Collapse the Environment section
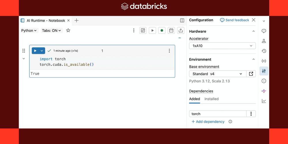 (x=253, y=59)
